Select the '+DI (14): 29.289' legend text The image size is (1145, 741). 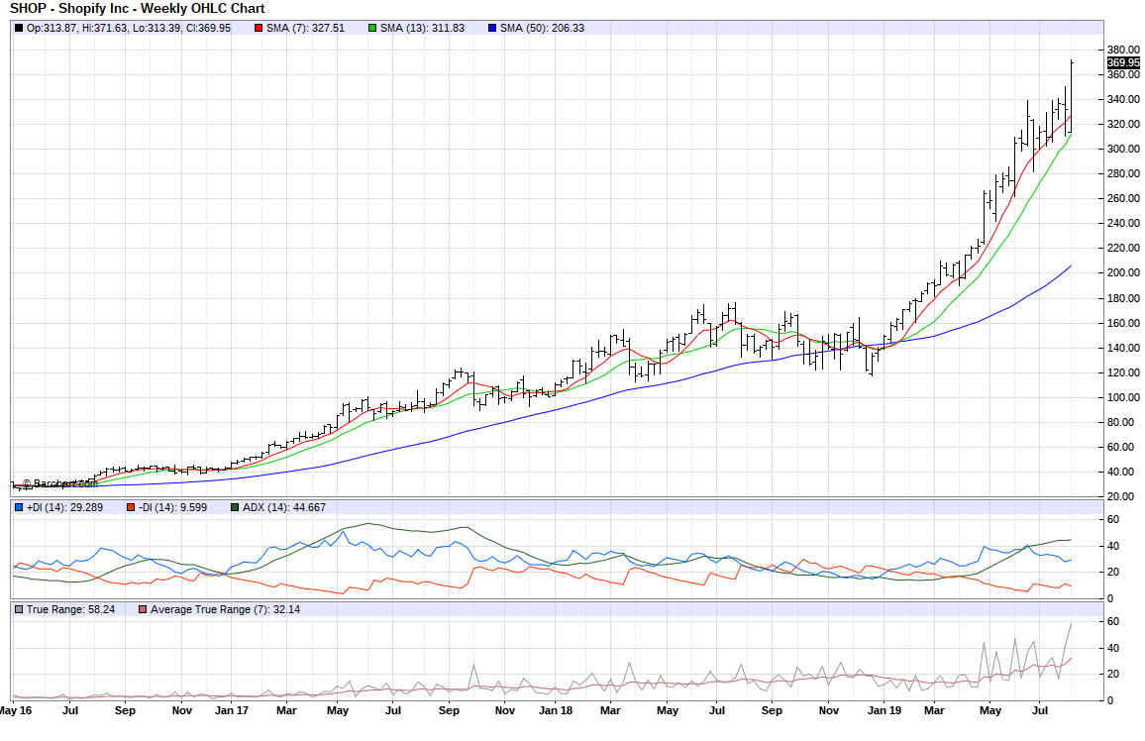pyautogui.click(x=64, y=507)
